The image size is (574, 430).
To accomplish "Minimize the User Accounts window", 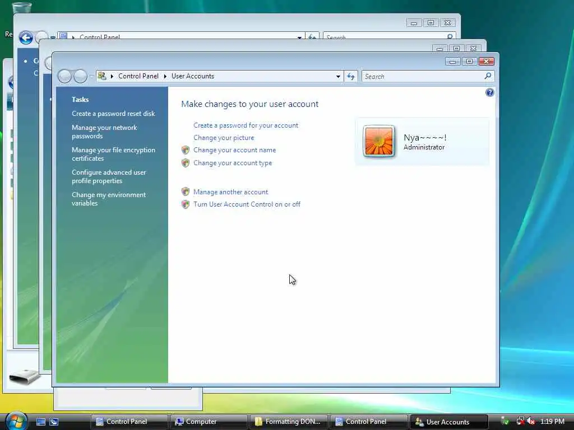I will tap(452, 62).
